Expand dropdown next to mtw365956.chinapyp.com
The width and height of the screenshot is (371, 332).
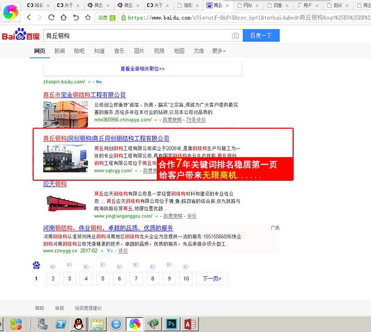tap(156, 120)
